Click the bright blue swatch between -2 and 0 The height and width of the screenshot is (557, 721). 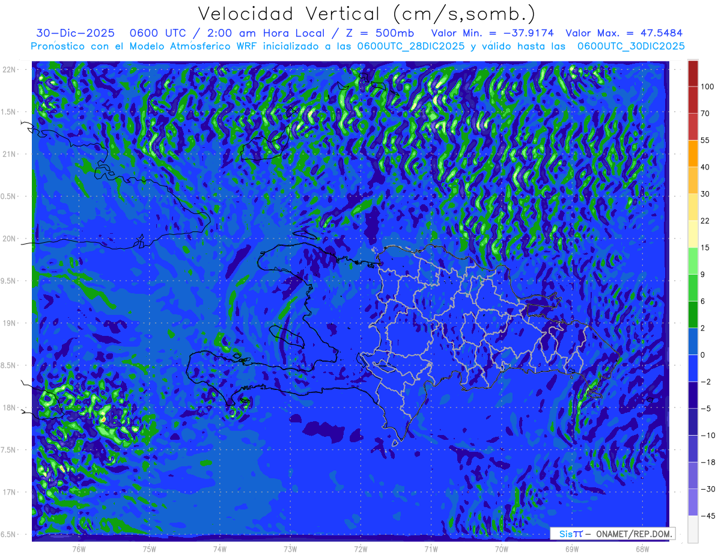[693, 368]
